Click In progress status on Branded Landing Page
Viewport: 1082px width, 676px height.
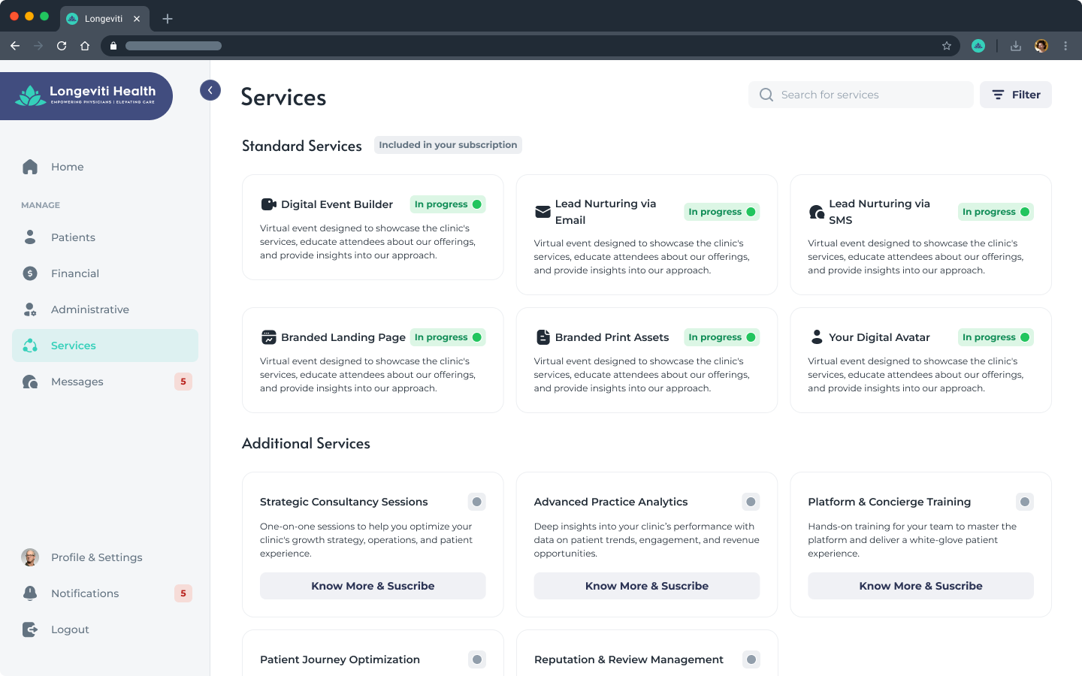coord(448,337)
